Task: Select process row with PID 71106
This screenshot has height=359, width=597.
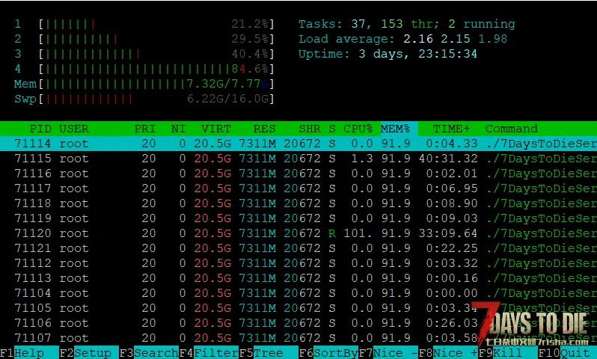Action: point(298,323)
